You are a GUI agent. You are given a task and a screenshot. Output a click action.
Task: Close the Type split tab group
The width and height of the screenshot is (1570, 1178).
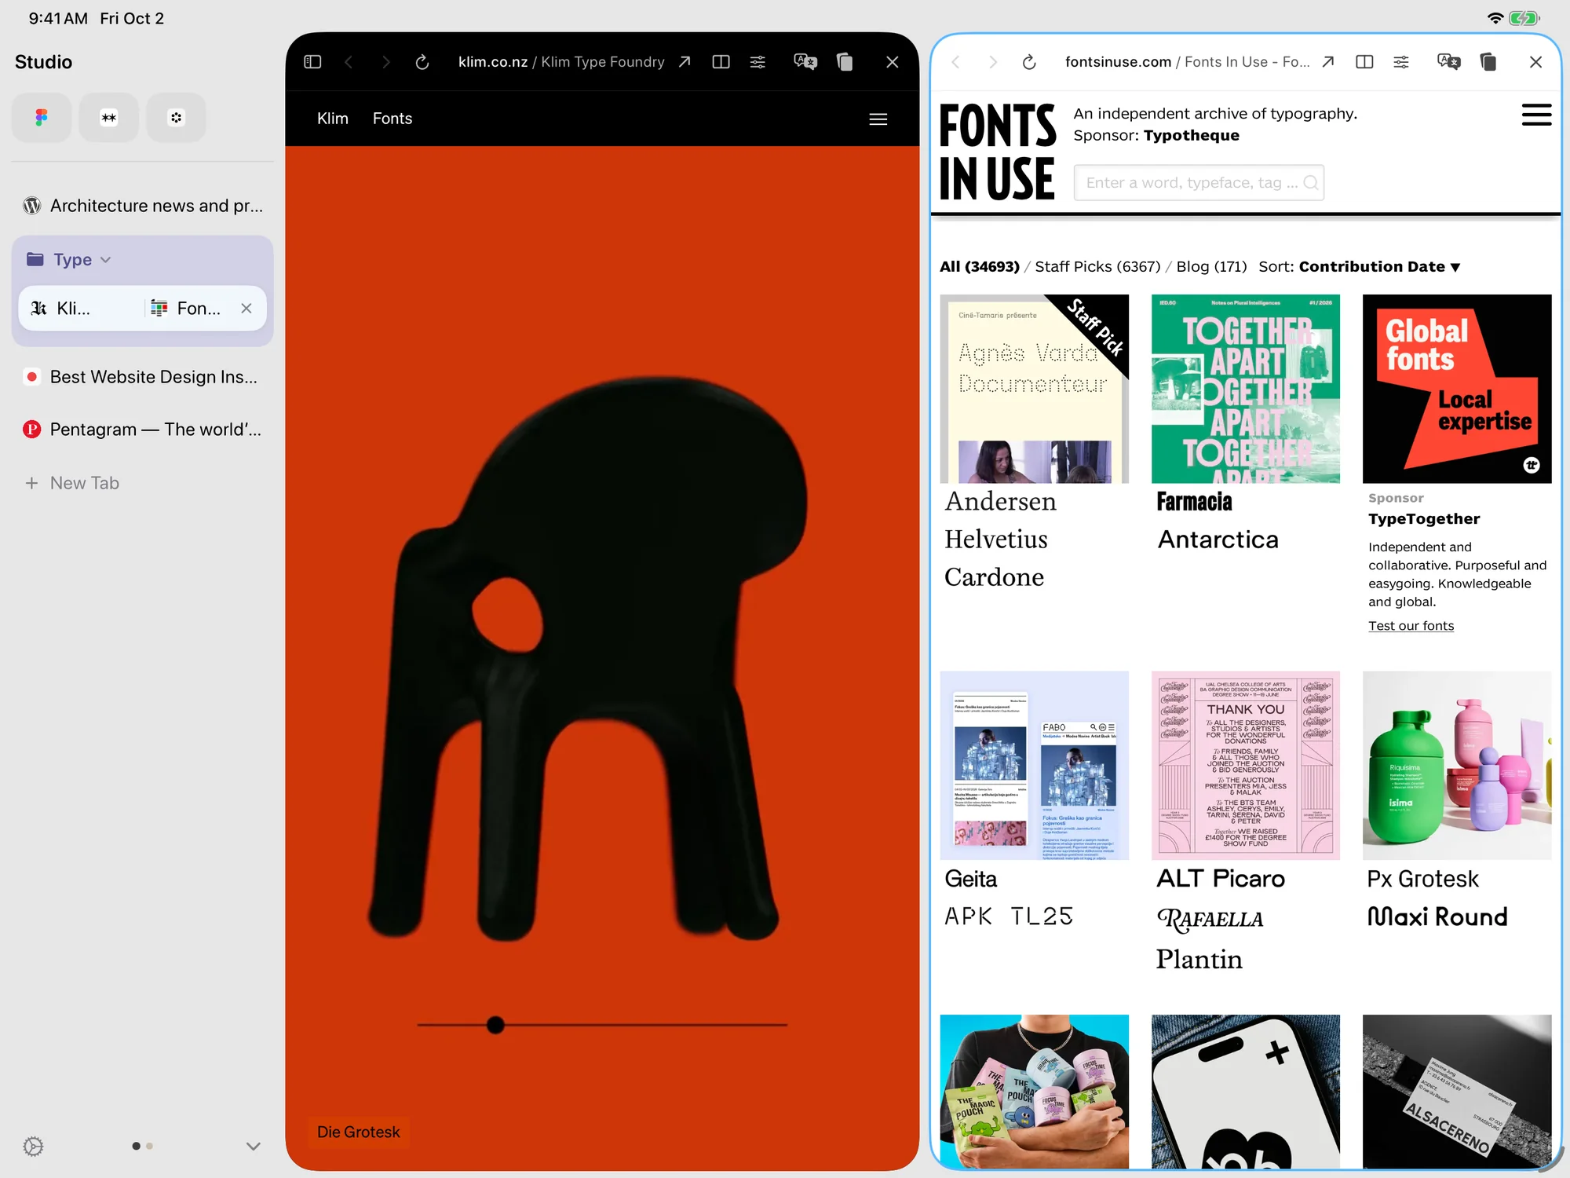pos(246,309)
